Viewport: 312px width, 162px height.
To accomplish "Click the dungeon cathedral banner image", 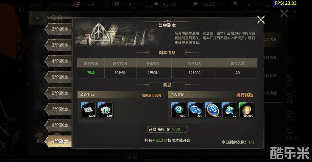I will [117, 34].
